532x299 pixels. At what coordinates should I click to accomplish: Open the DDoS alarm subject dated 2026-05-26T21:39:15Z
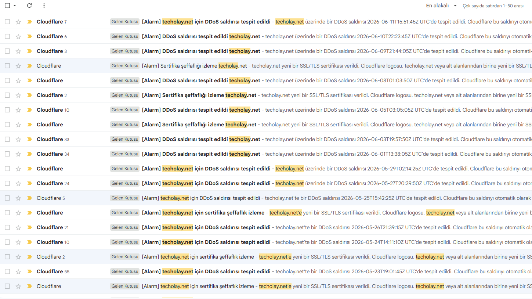click(206, 227)
